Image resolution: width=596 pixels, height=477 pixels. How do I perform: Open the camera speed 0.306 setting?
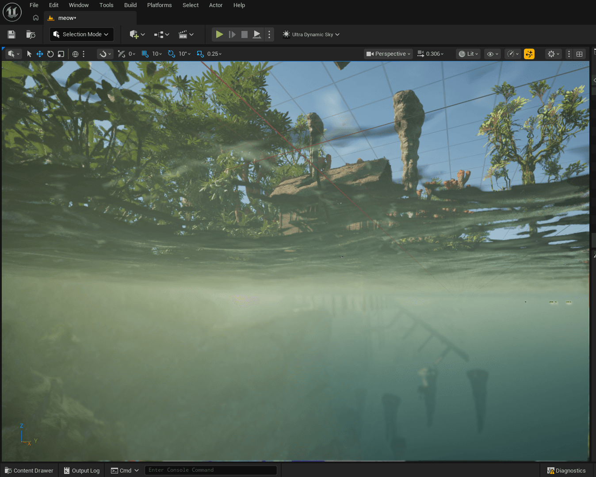[431, 54]
